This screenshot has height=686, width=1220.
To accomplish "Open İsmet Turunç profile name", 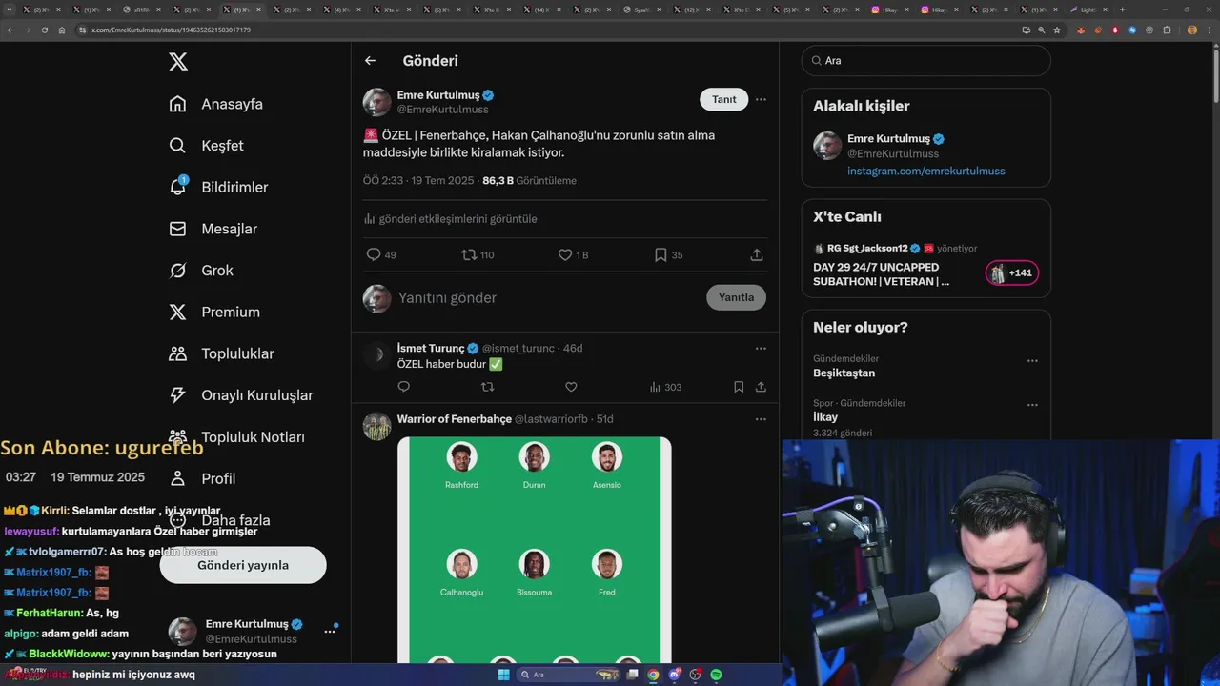I will (431, 348).
